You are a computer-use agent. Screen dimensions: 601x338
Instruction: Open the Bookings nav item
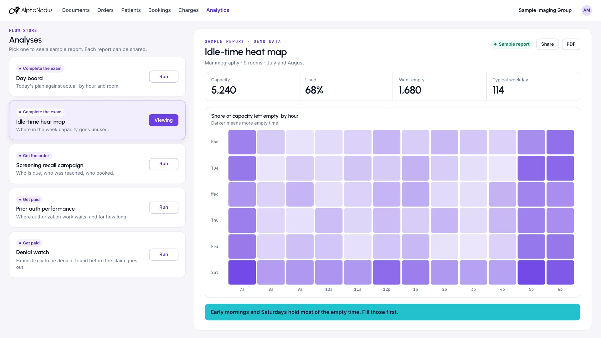coord(160,10)
